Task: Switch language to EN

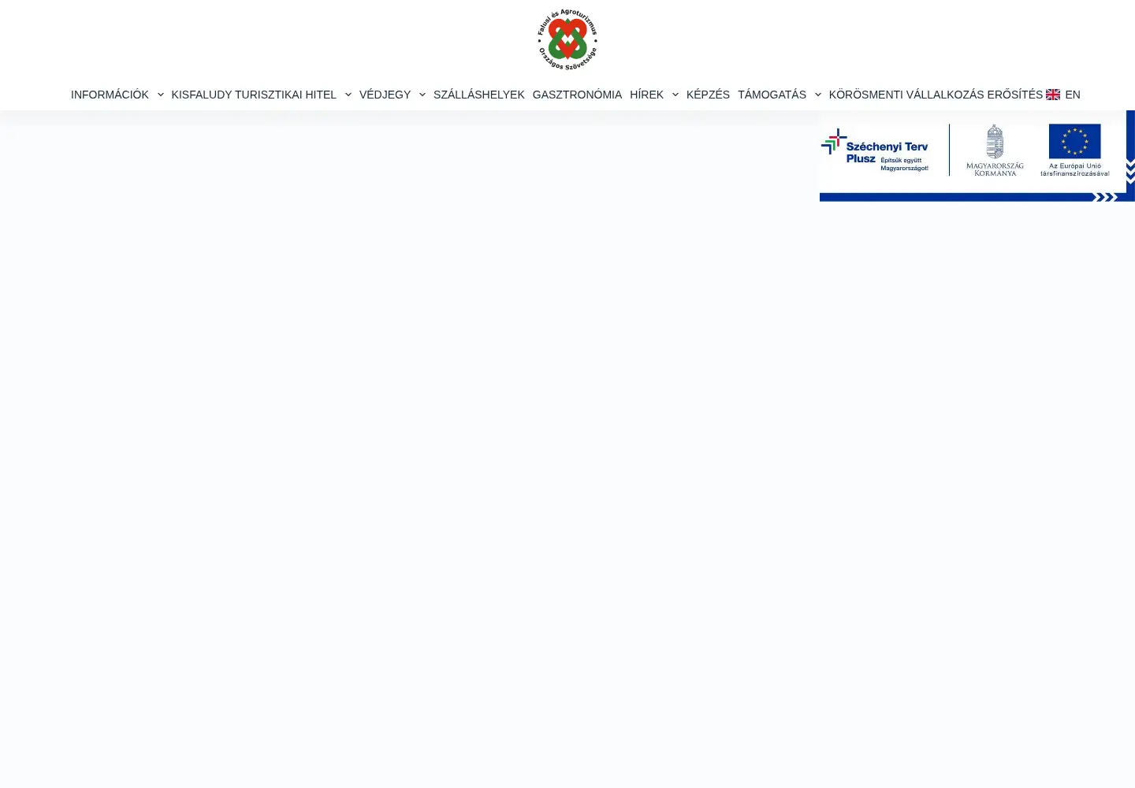Action: pyautogui.click(x=1072, y=95)
